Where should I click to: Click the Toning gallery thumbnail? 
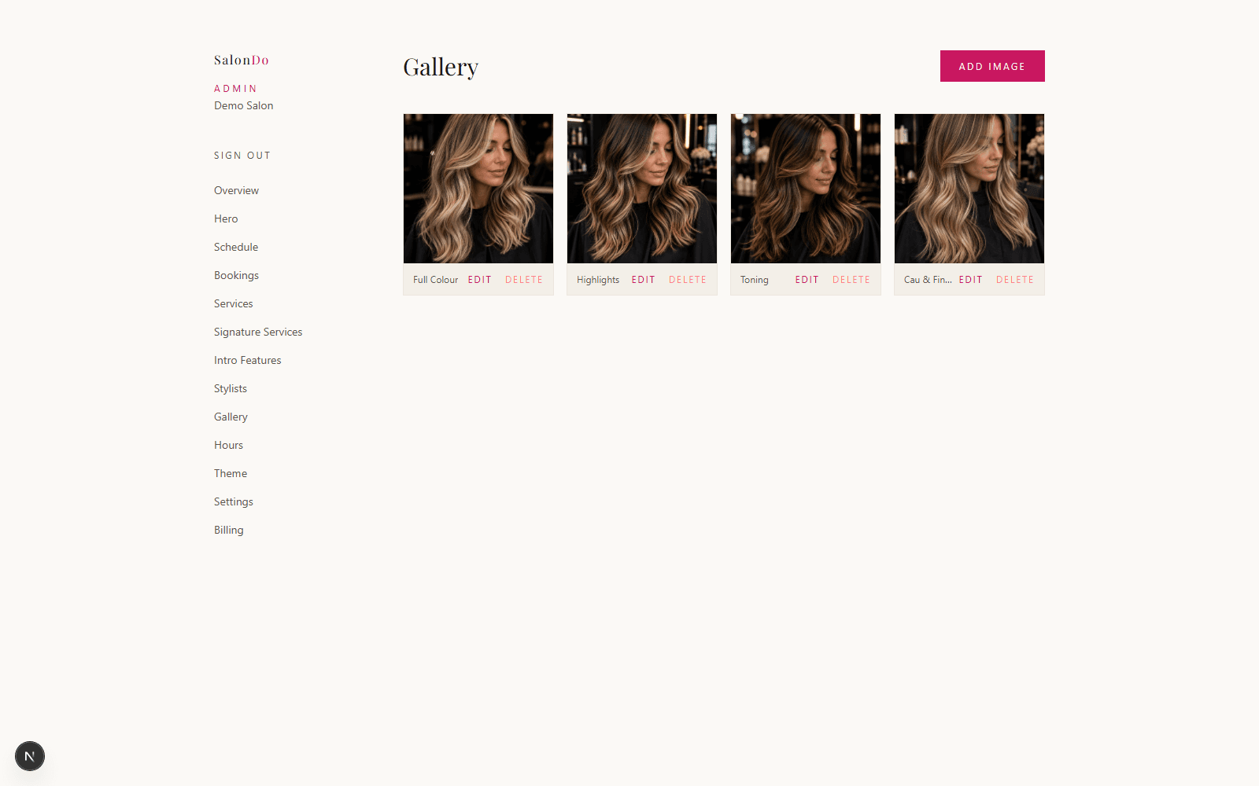806,189
